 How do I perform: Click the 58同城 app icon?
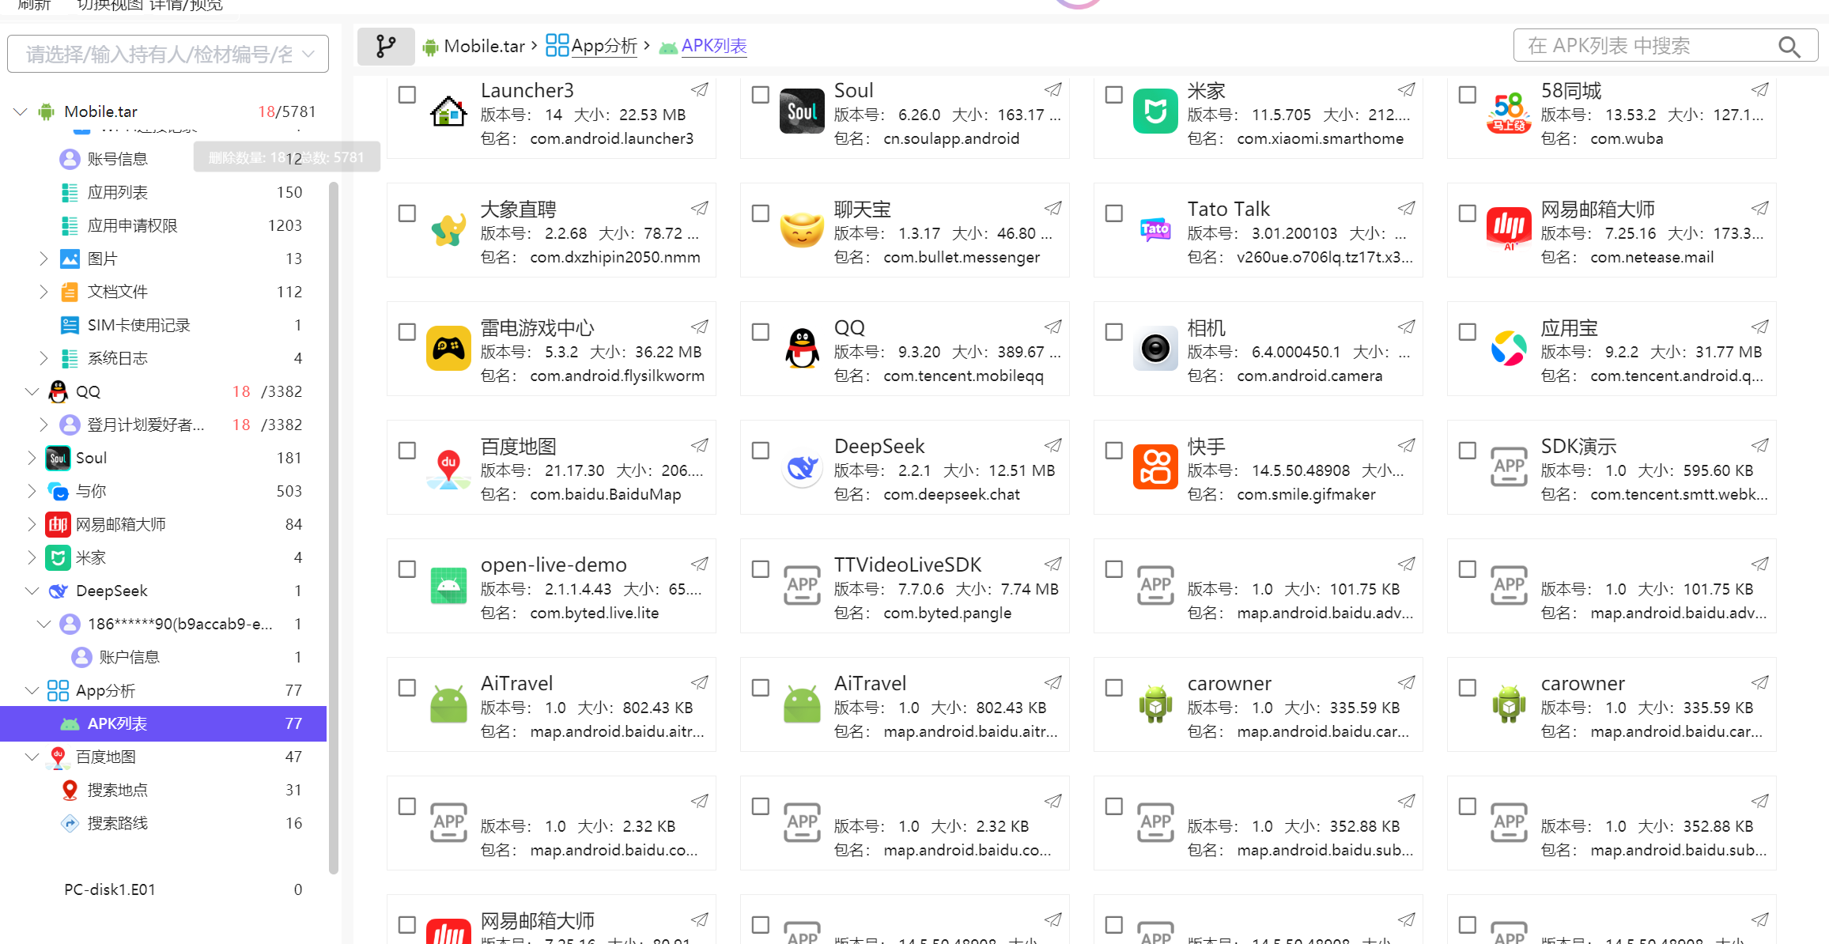click(x=1509, y=111)
